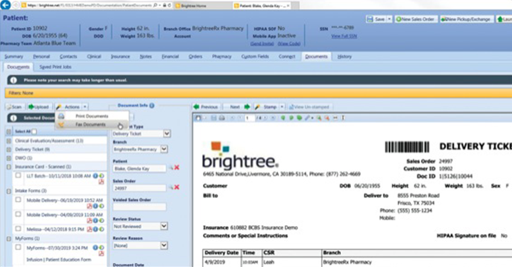Click the browser back arrow button
Image resolution: width=512 pixels, height=267 pixels.
[6, 5]
